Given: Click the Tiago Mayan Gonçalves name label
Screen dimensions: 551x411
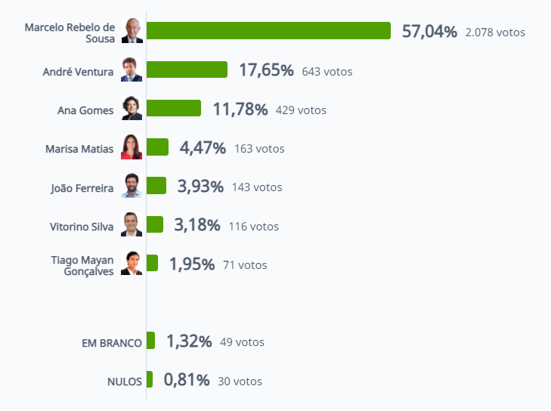Looking at the screenshot, I should [x=82, y=266].
